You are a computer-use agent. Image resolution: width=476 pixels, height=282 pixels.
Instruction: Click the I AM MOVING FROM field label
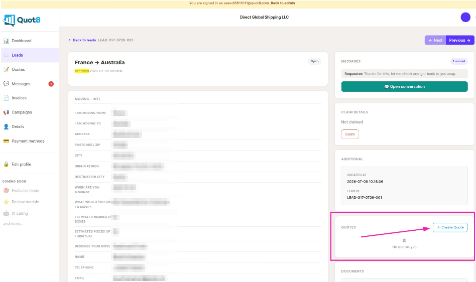90,113
